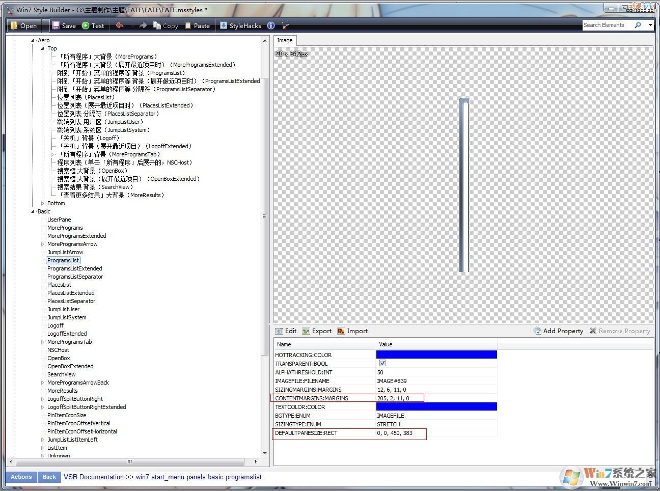Copy the selected style element
Image resolution: width=660 pixels, height=491 pixels.
pyautogui.click(x=166, y=25)
